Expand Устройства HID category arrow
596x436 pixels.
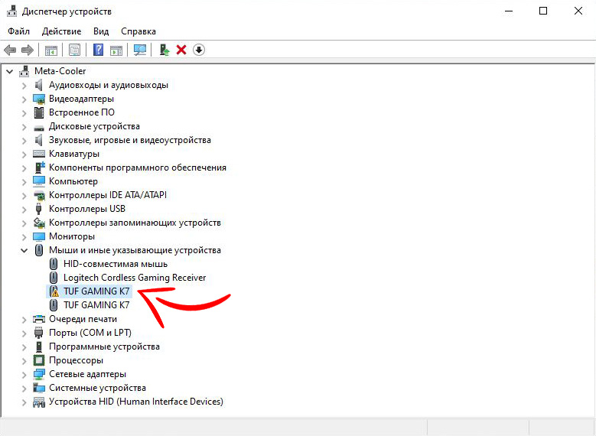[x=24, y=402]
